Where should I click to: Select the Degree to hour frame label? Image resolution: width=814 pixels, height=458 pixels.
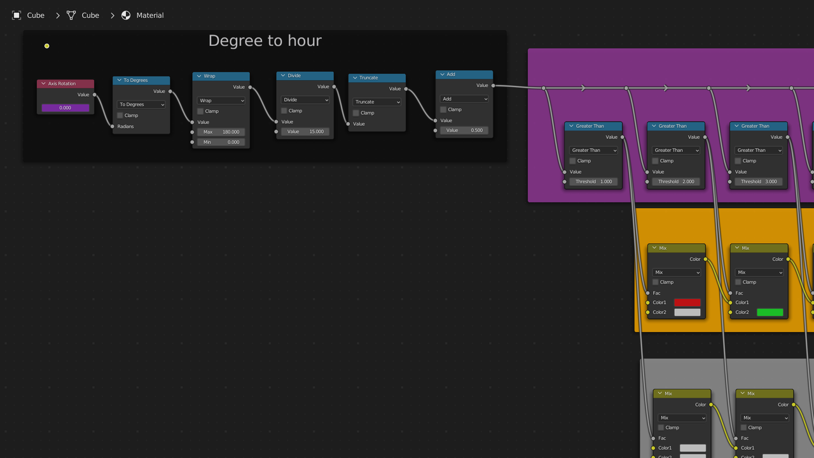(265, 41)
